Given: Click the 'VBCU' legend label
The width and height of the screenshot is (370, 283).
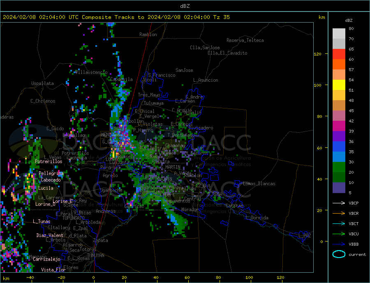Looking at the screenshot, I should (x=354, y=234).
